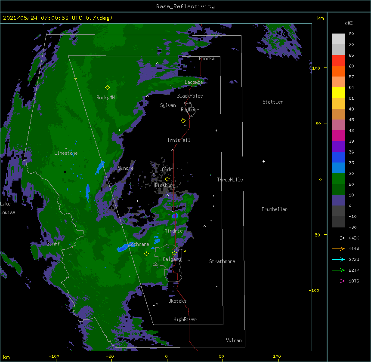Click the orange 111V arrow legend icon
Screen dimensions: 371x362
coord(338,248)
